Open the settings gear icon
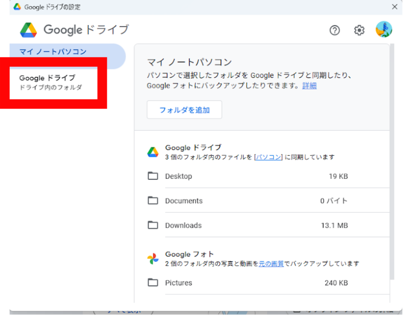This screenshot has width=403, height=315. [359, 30]
